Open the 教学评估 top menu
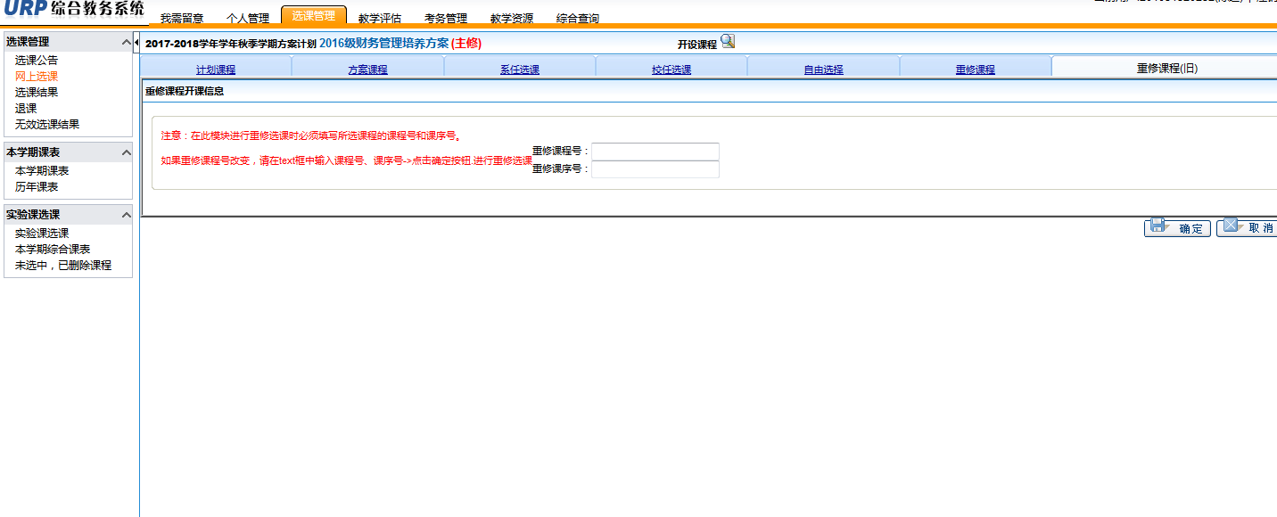This screenshot has width=1277, height=517. point(380,18)
